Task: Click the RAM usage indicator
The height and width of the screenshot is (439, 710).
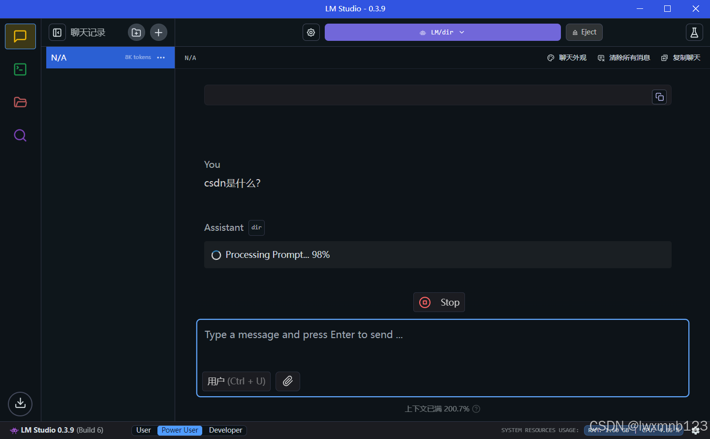Action: point(609,430)
